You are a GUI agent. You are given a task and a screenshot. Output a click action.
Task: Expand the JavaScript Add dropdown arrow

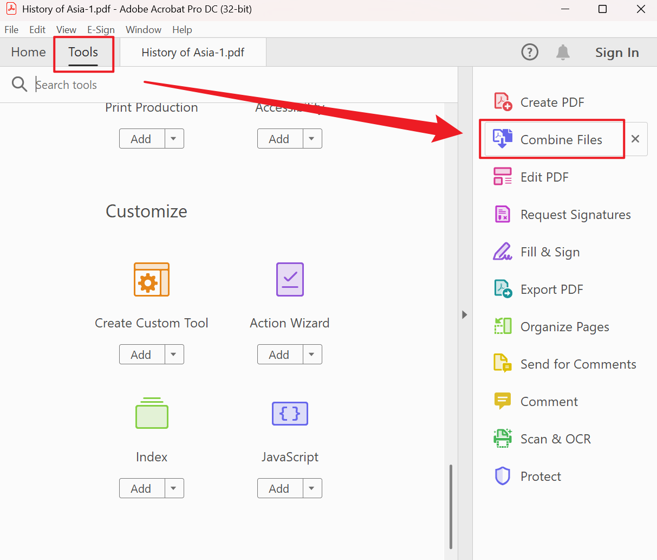(312, 488)
